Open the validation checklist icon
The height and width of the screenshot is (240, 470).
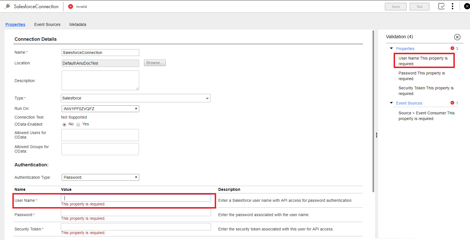click(x=442, y=6)
